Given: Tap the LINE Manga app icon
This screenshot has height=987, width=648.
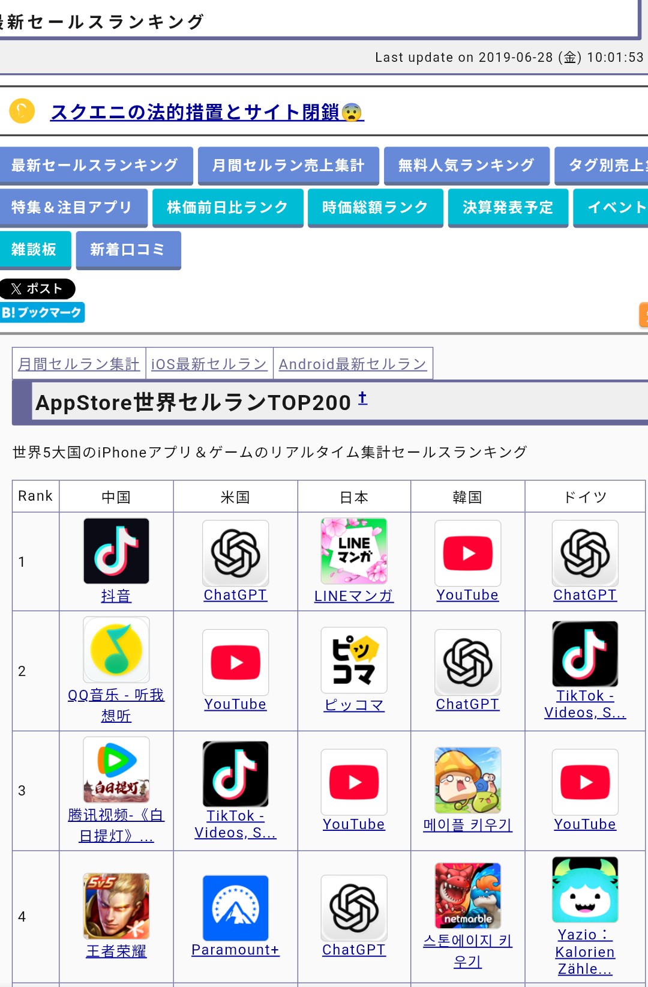Looking at the screenshot, I should 354,551.
